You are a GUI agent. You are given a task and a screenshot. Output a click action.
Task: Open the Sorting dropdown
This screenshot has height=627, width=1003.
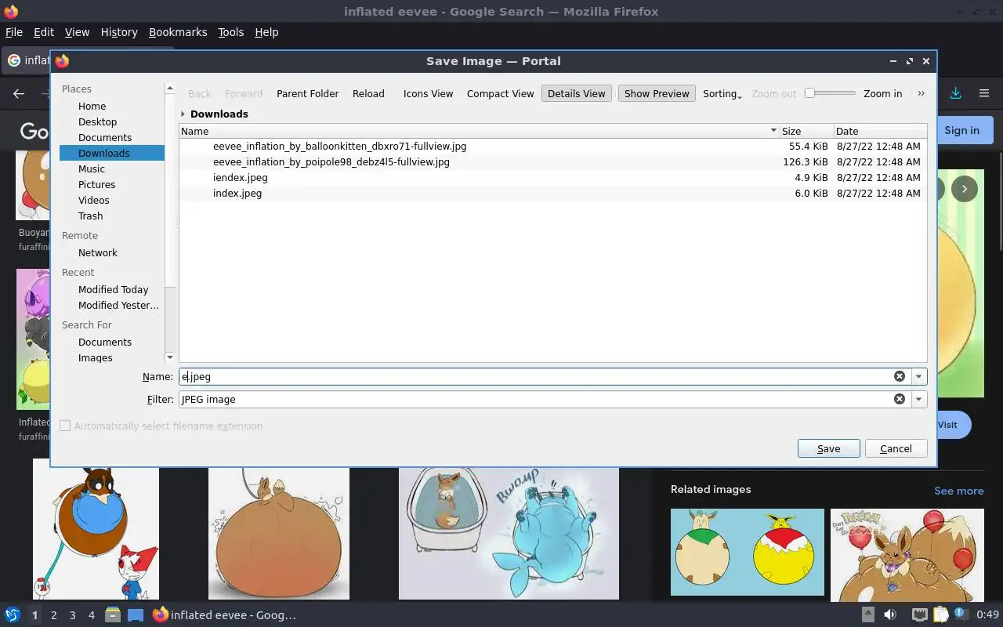click(x=722, y=93)
